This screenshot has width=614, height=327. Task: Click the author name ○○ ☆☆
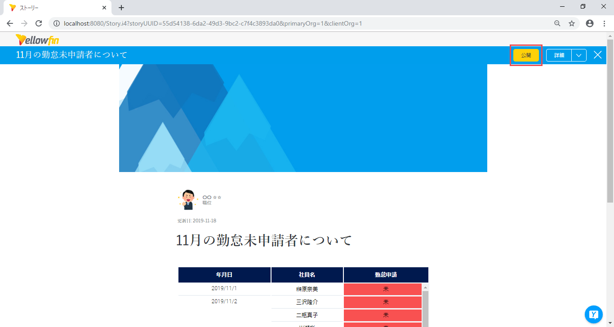point(212,197)
